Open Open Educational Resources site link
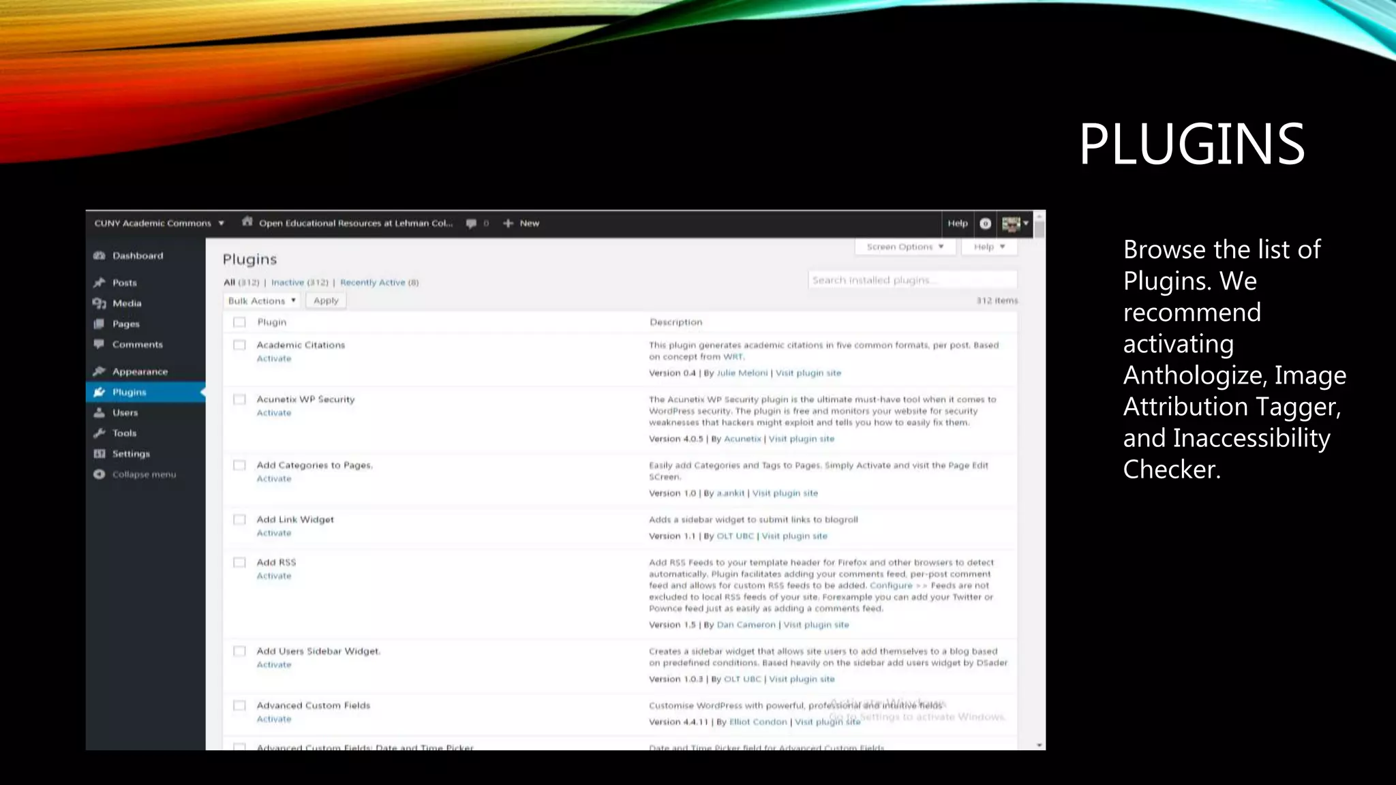1396x785 pixels. (355, 224)
